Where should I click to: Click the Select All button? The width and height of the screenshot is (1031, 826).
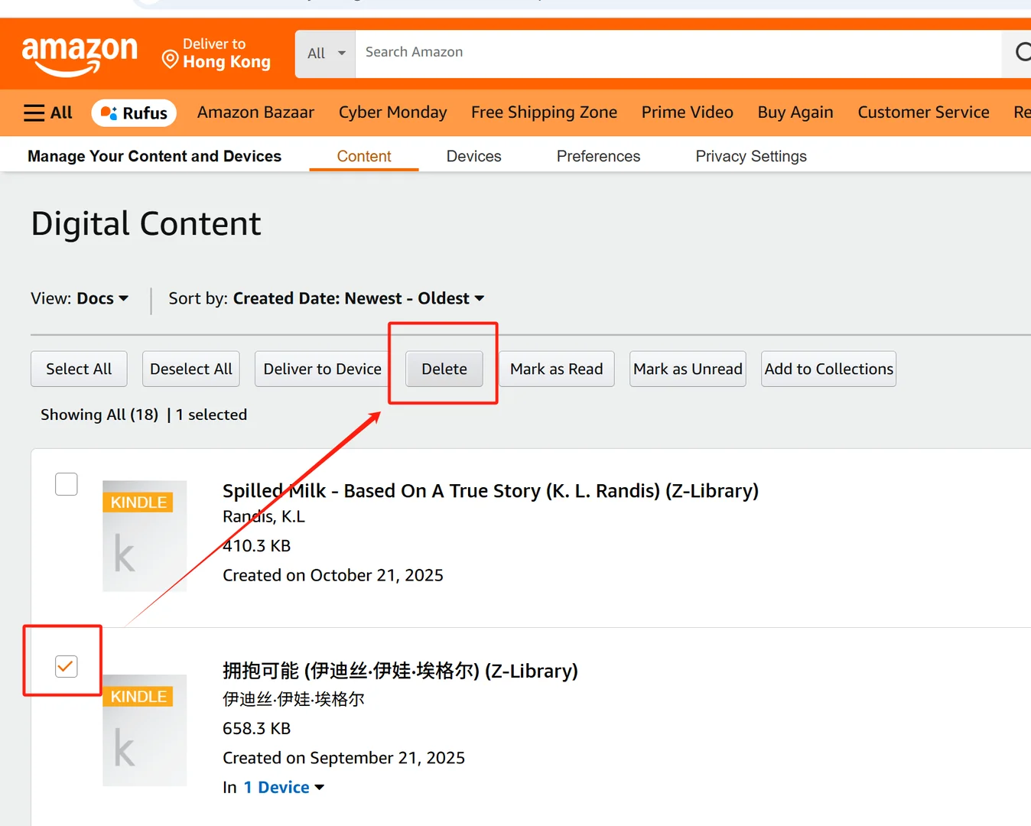[79, 369]
